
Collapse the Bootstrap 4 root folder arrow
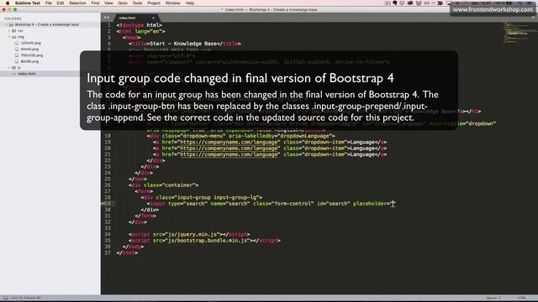point(6,24)
